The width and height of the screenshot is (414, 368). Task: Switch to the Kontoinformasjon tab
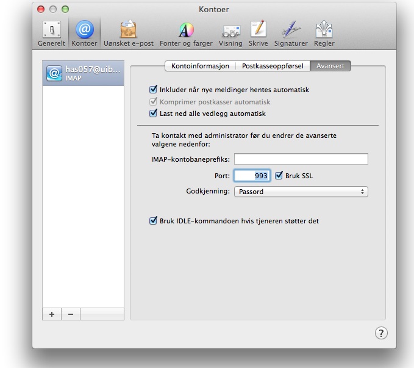(x=201, y=66)
